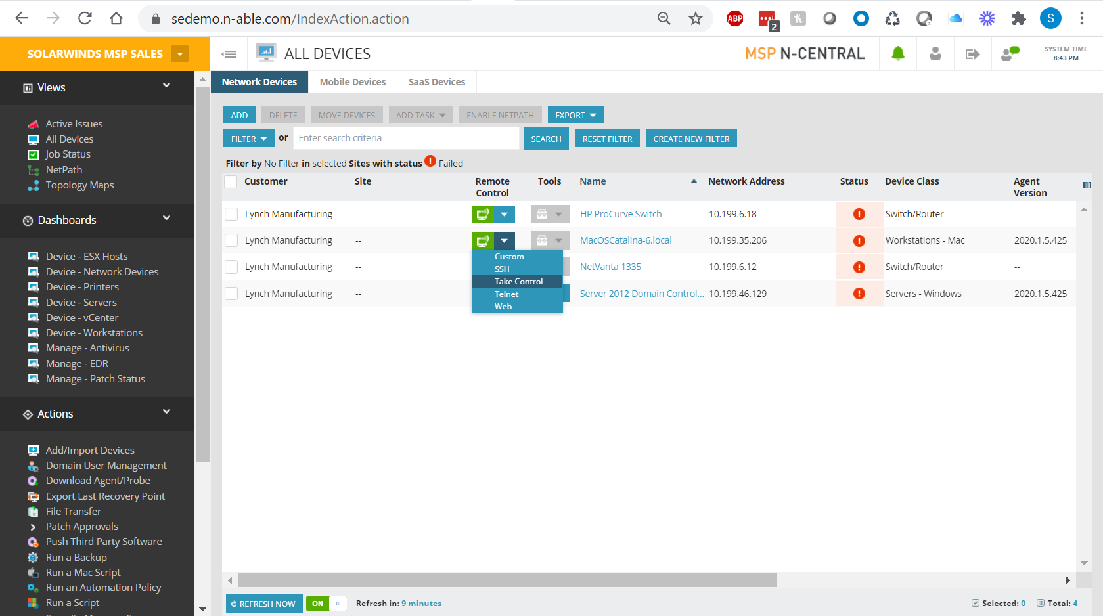The image size is (1103, 616).
Task: Switch to the Mobile Devices tab
Action: pos(353,82)
